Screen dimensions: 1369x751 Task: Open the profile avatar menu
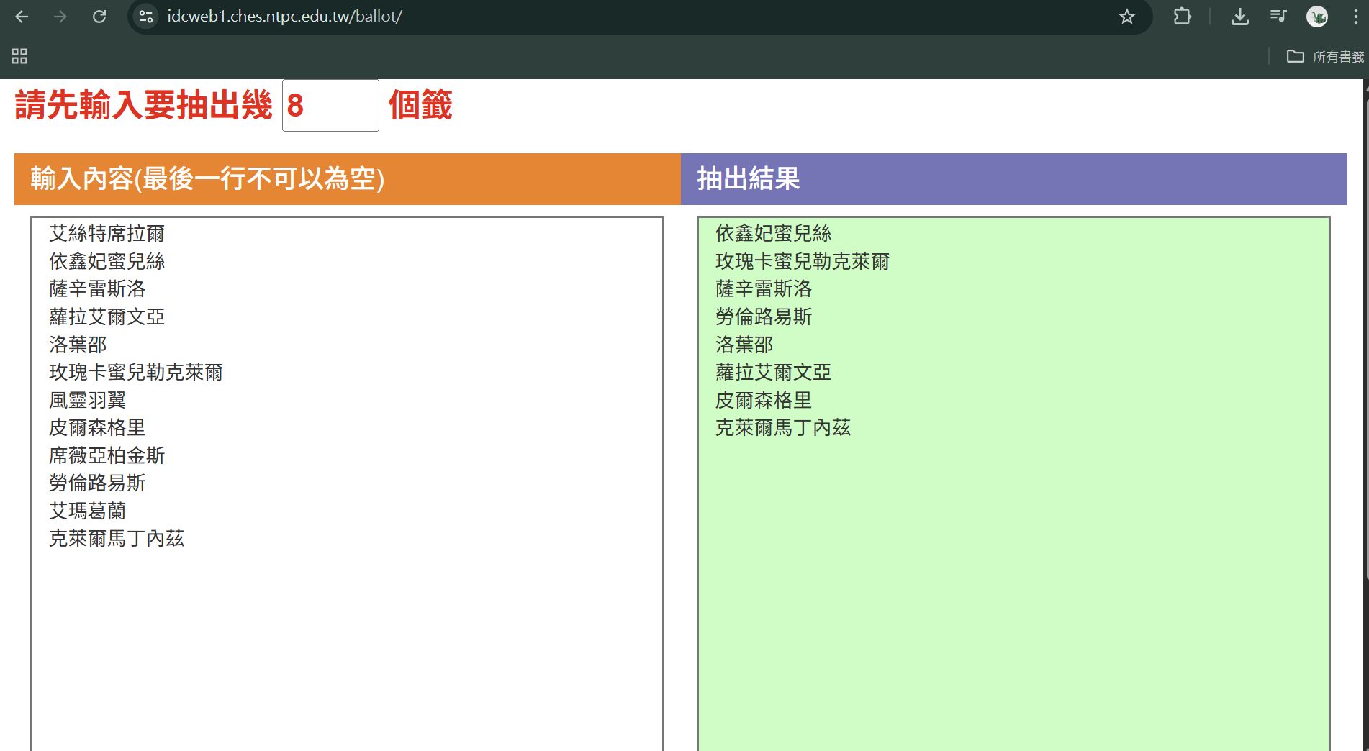(1317, 17)
